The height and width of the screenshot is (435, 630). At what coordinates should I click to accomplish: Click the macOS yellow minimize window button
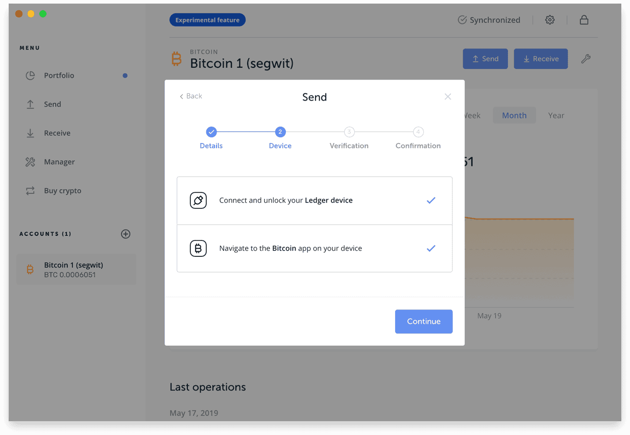tap(31, 14)
